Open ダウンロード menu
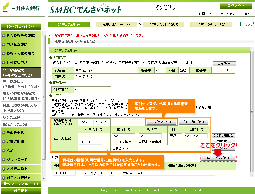255x194 pixels. pyautogui.click(x=21, y=160)
